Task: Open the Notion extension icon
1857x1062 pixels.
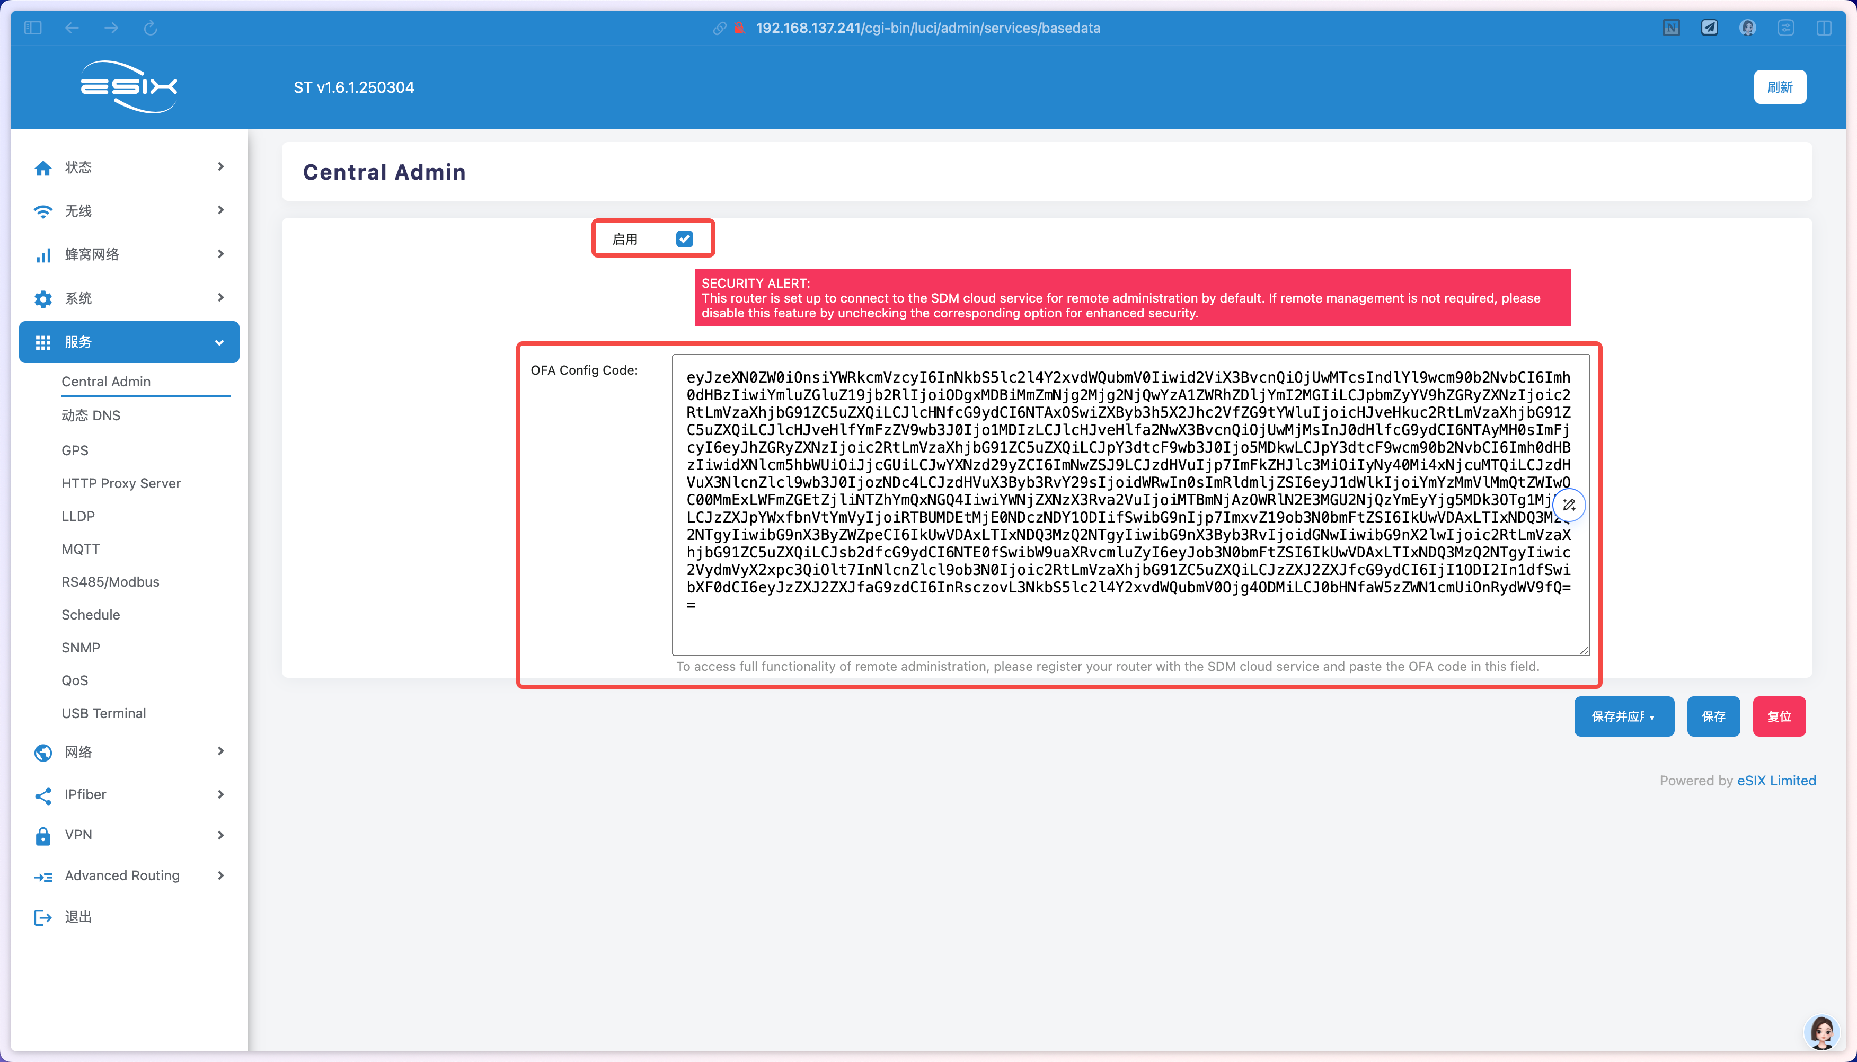Action: [1671, 28]
